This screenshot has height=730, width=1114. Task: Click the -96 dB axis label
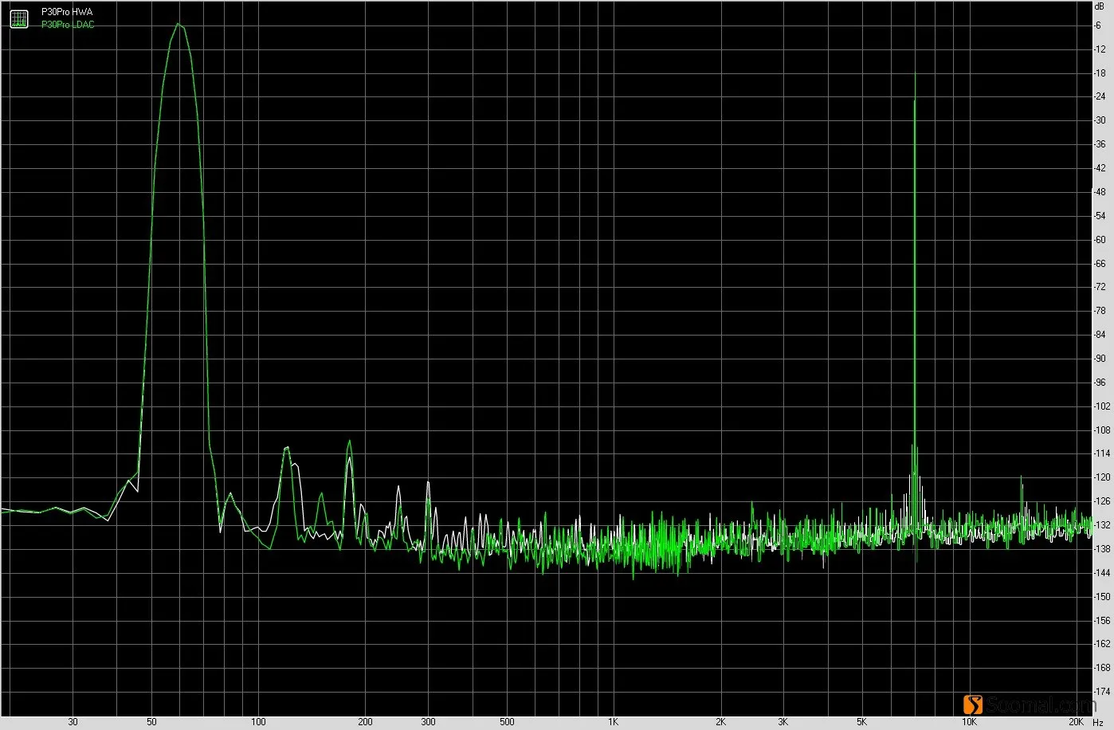1100,383
